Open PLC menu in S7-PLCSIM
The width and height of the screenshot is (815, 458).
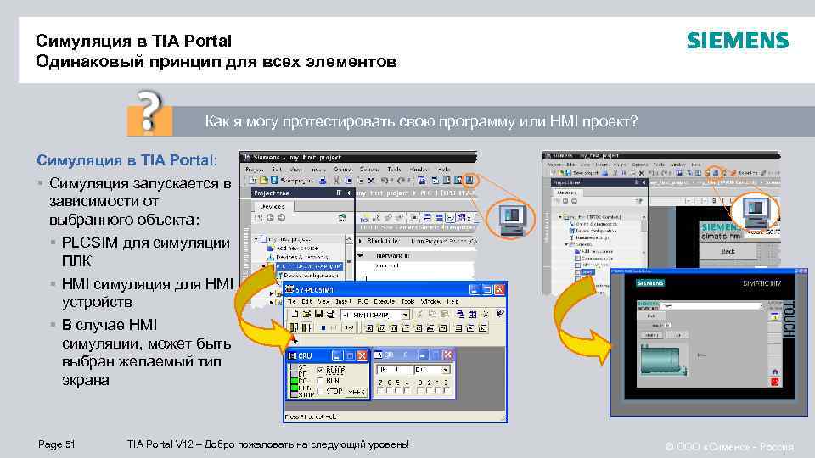tap(363, 301)
